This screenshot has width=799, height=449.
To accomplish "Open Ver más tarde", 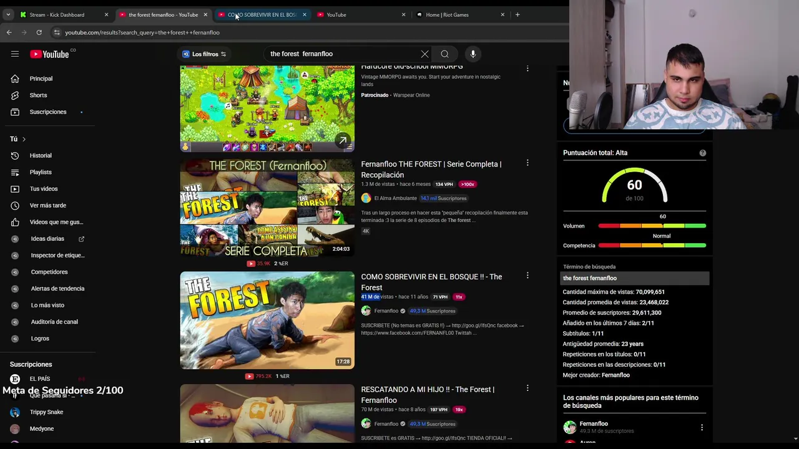I will 47,206.
